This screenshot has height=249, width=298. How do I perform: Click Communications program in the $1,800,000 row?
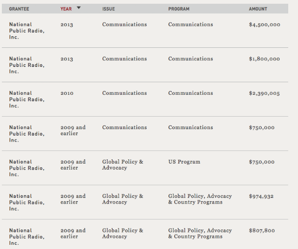(x=190, y=59)
